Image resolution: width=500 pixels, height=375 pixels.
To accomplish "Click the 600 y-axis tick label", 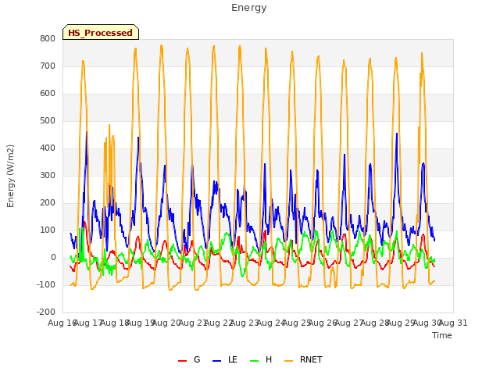I will point(48,94).
